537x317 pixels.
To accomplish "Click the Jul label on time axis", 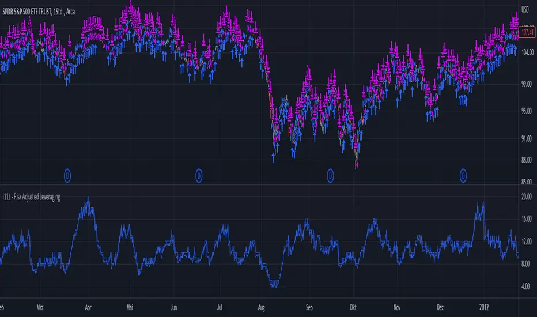I will [220, 307].
